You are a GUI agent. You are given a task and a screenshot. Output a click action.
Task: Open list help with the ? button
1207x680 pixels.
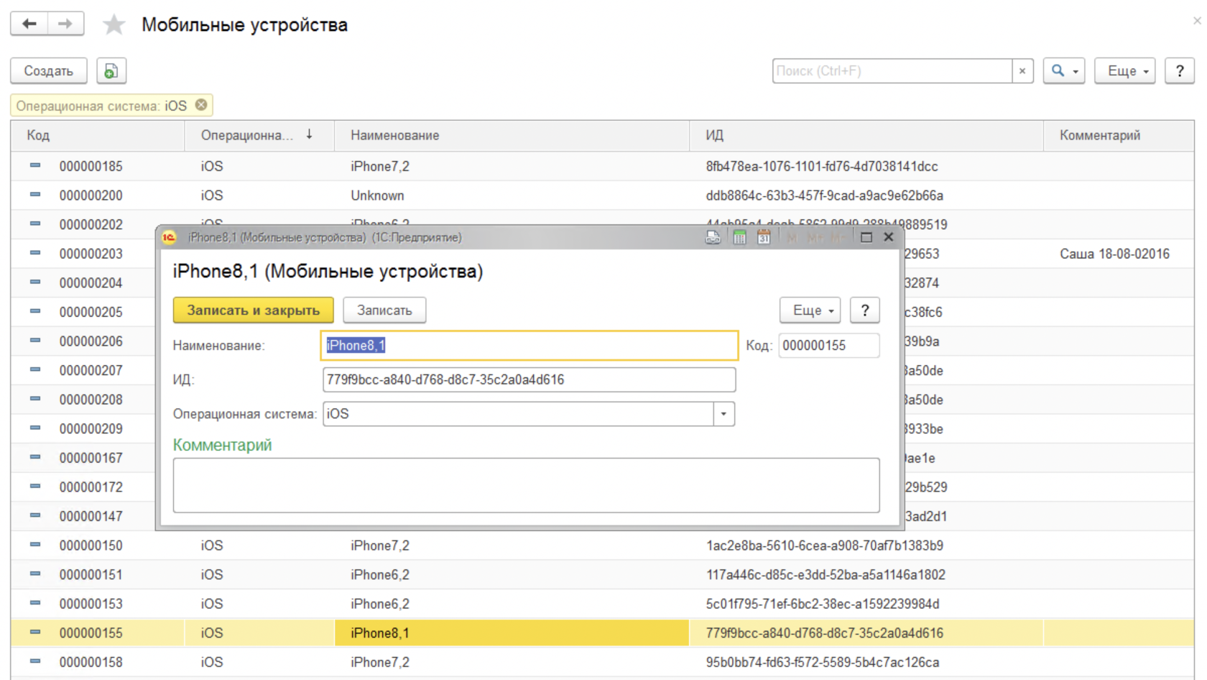tap(1180, 70)
